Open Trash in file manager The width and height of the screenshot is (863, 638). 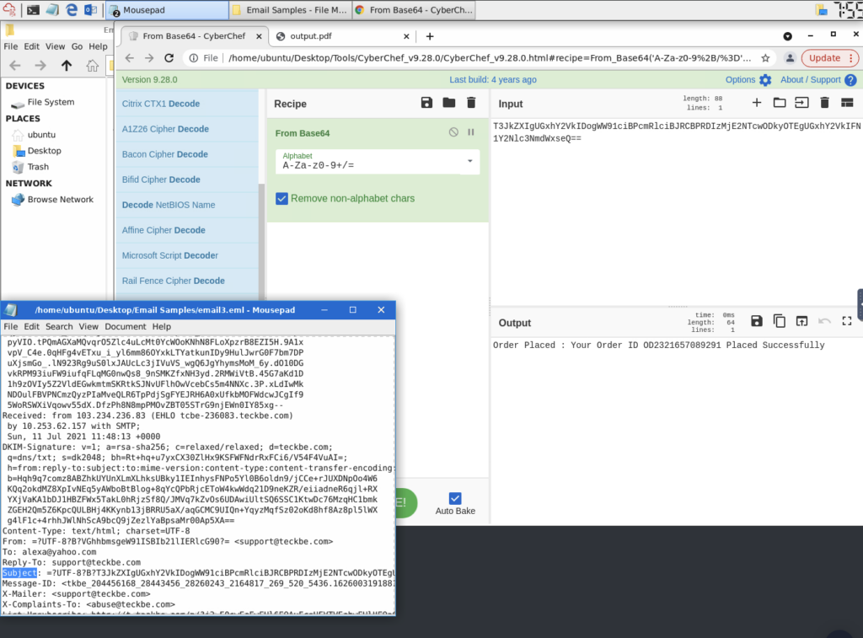click(38, 167)
